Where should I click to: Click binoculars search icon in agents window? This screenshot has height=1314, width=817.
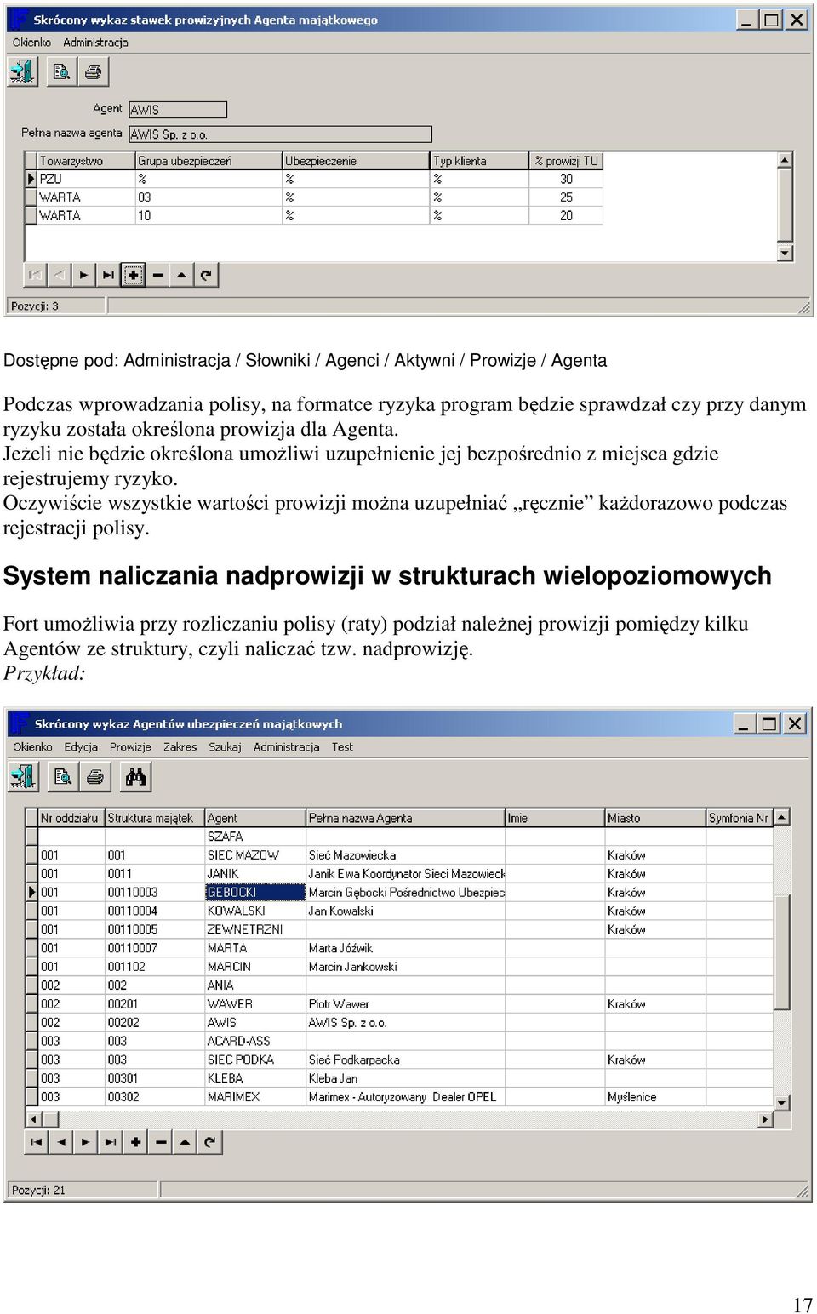[x=135, y=776]
